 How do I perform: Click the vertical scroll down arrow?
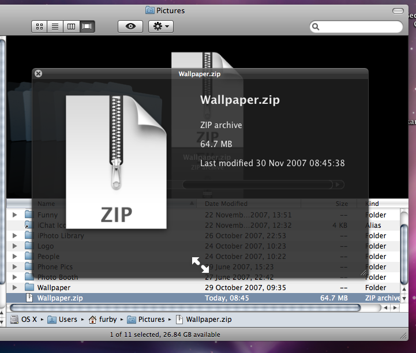pos(404,298)
